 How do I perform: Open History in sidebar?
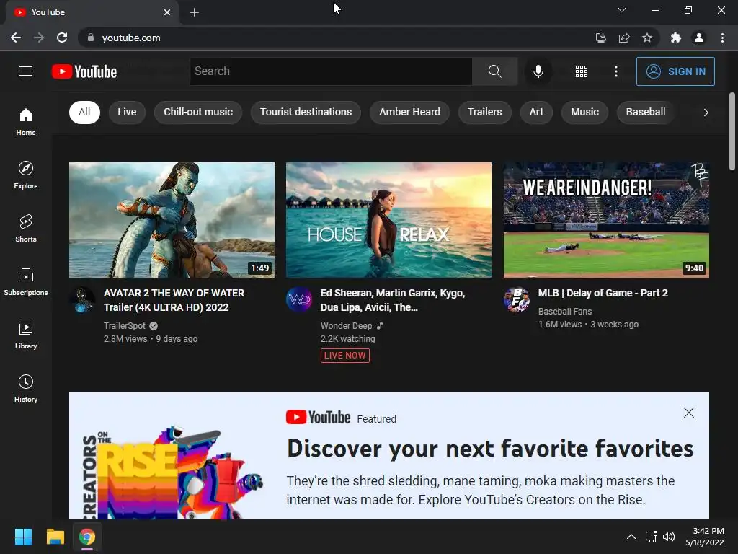tap(26, 387)
